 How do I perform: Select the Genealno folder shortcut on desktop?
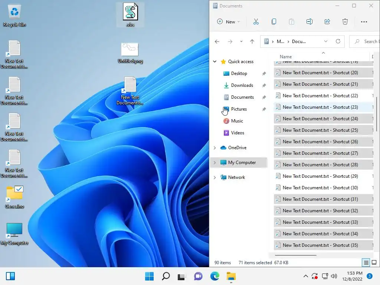coord(14,197)
